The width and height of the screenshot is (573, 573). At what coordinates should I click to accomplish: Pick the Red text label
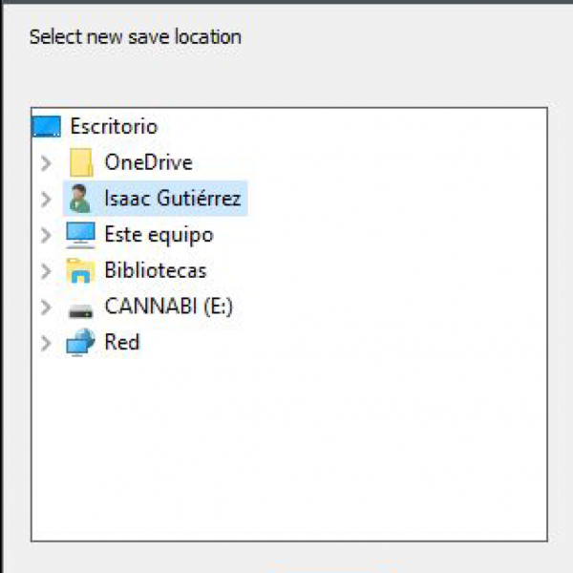click(x=122, y=343)
